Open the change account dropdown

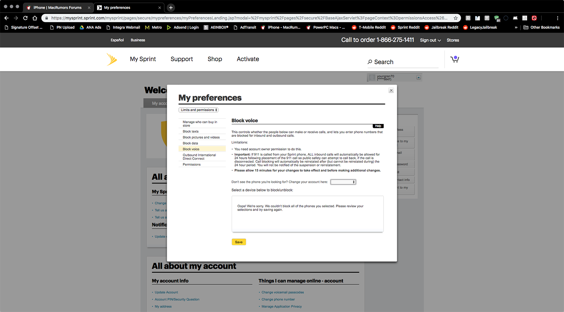[343, 182]
